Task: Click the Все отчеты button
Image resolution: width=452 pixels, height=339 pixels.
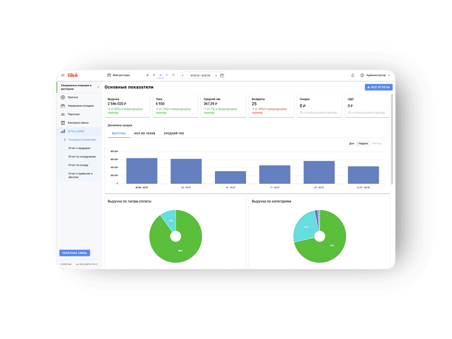Action: [378, 87]
